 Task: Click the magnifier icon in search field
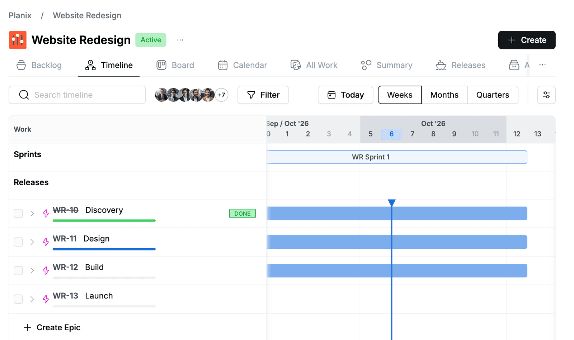tap(24, 95)
